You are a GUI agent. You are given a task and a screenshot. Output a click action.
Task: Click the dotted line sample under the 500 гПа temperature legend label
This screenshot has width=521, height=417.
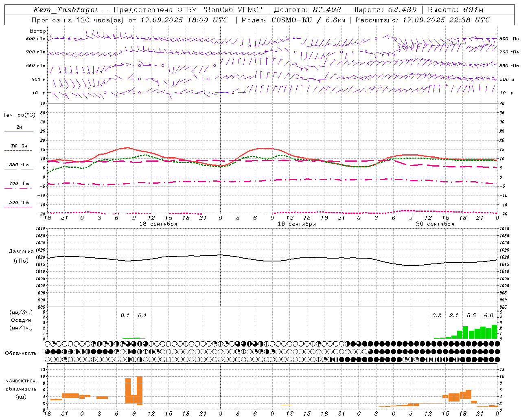[x=18, y=207]
